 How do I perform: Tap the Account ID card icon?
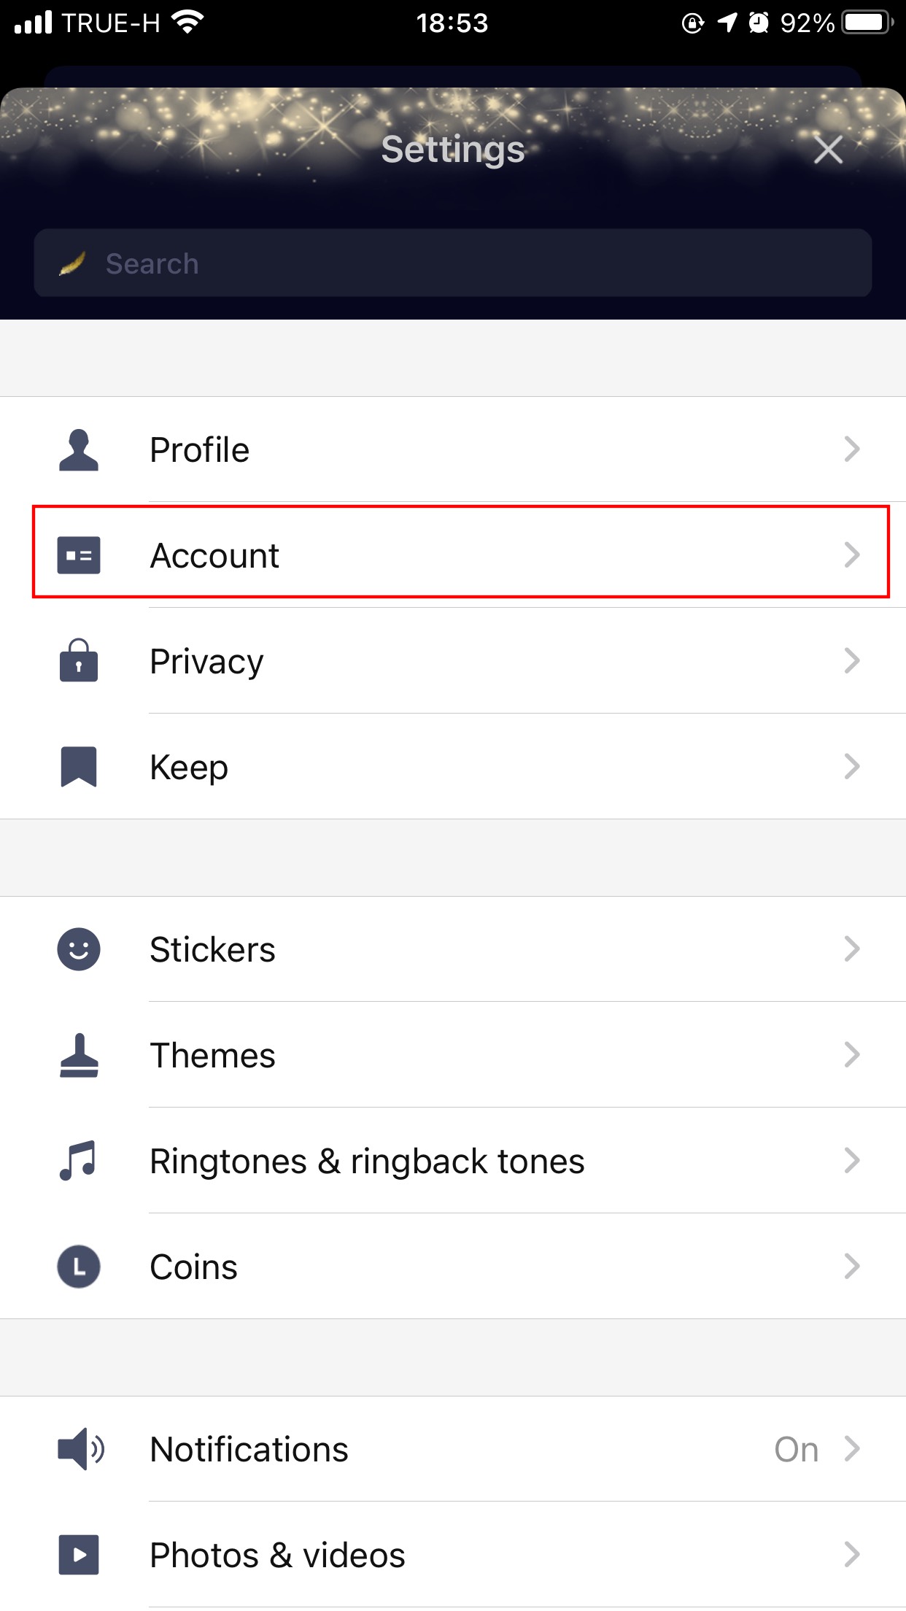[79, 555]
